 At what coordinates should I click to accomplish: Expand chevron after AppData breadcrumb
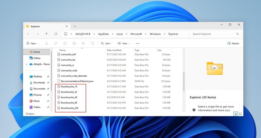click(x=113, y=34)
